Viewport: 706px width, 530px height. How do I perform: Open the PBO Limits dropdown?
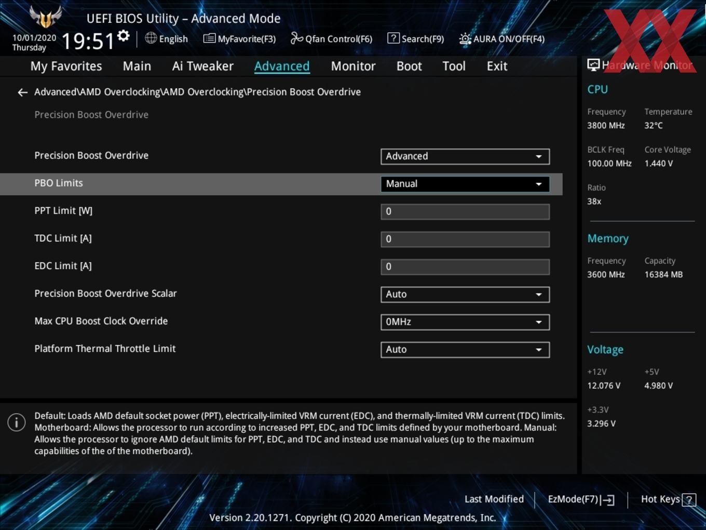[x=465, y=184]
